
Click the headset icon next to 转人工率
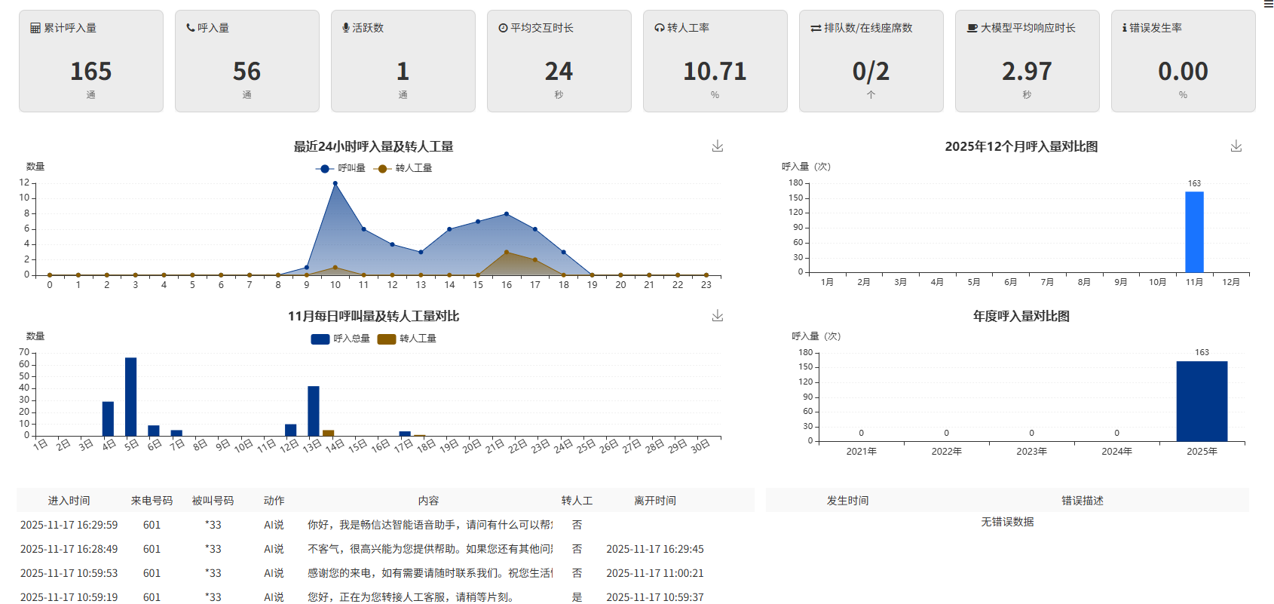click(x=660, y=28)
